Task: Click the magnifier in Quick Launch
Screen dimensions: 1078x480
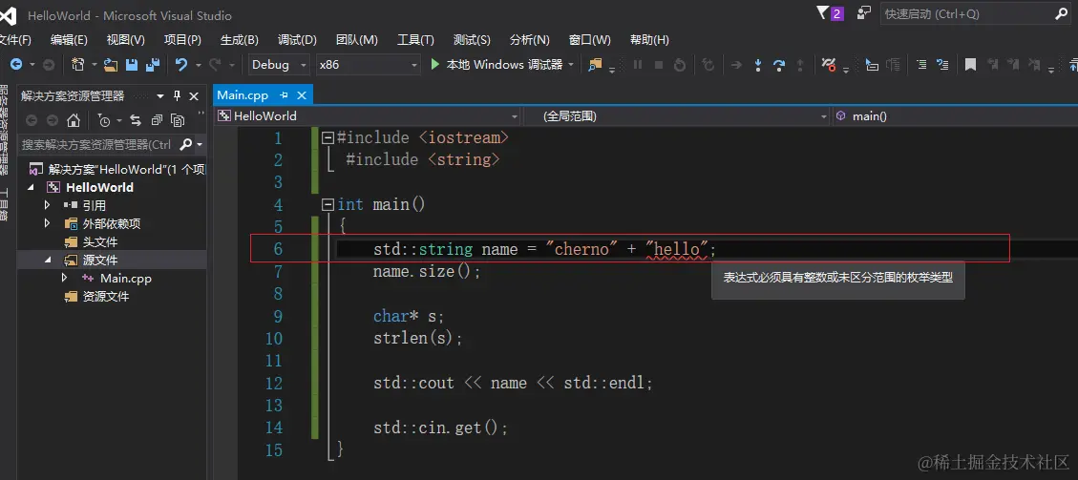Action: point(1062,13)
